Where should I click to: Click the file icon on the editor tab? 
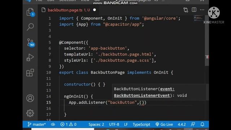(43, 10)
